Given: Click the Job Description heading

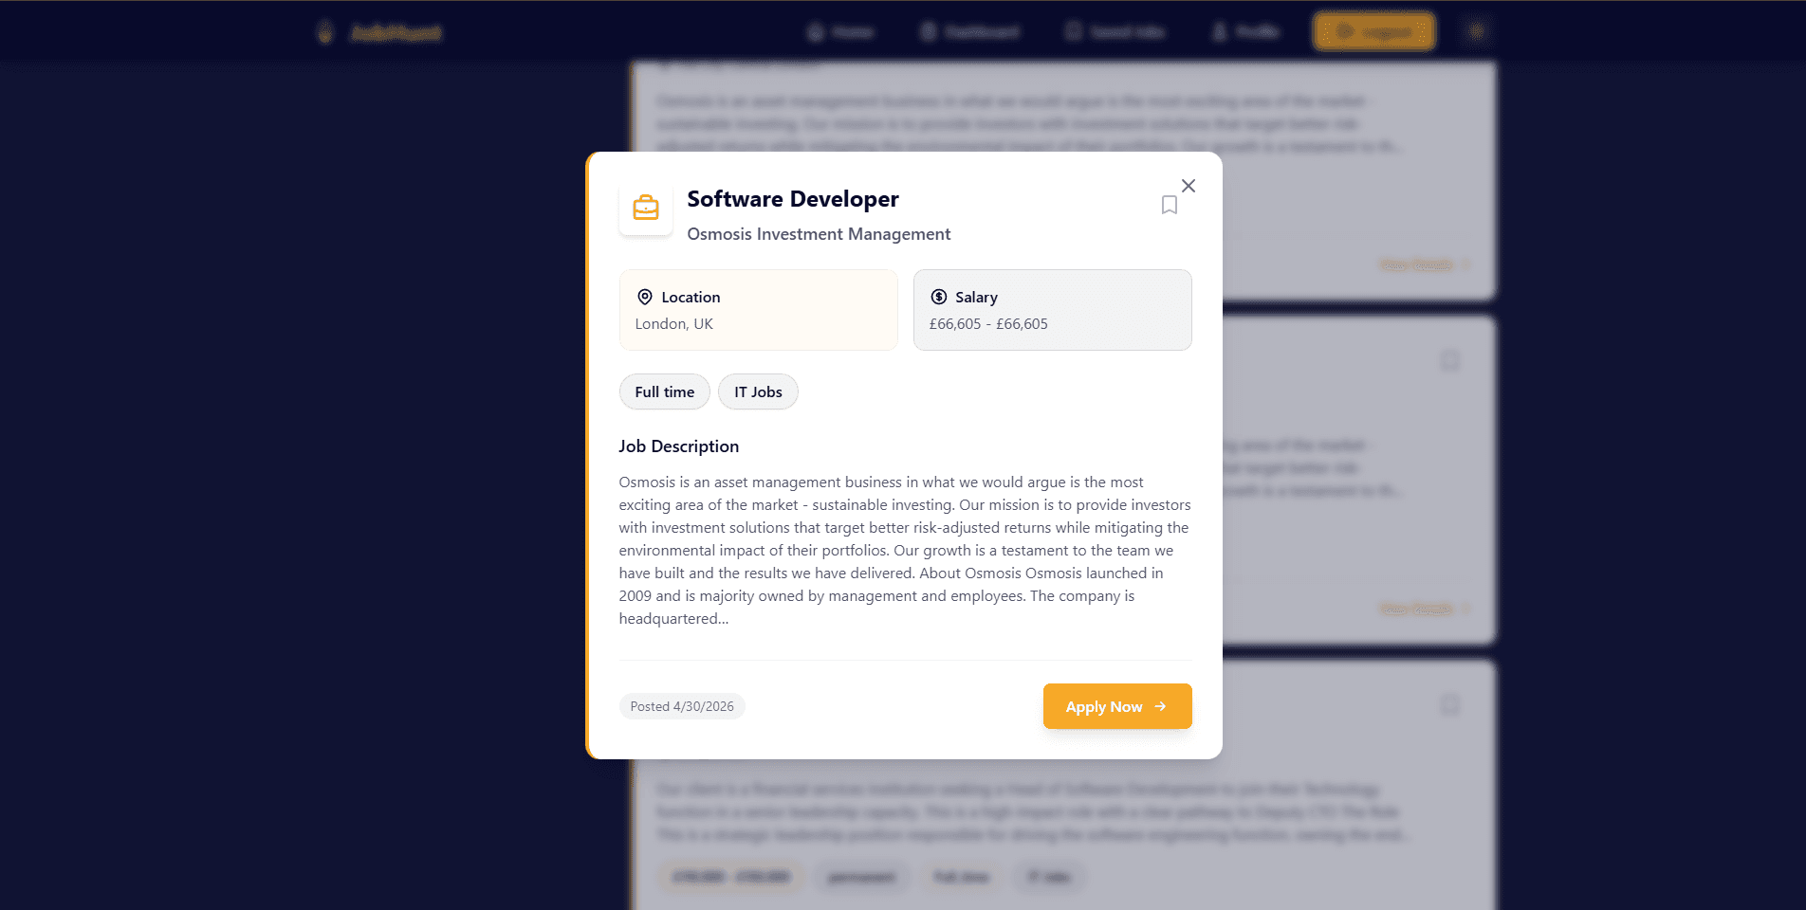Looking at the screenshot, I should (x=679, y=446).
